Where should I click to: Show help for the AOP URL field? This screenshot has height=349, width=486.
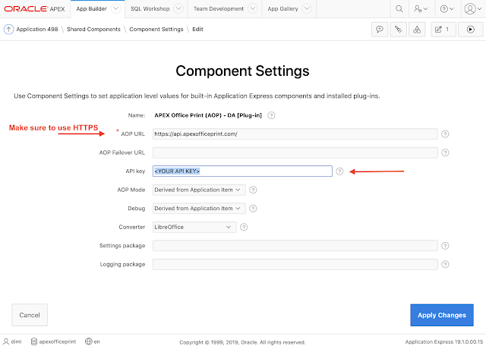coord(445,134)
